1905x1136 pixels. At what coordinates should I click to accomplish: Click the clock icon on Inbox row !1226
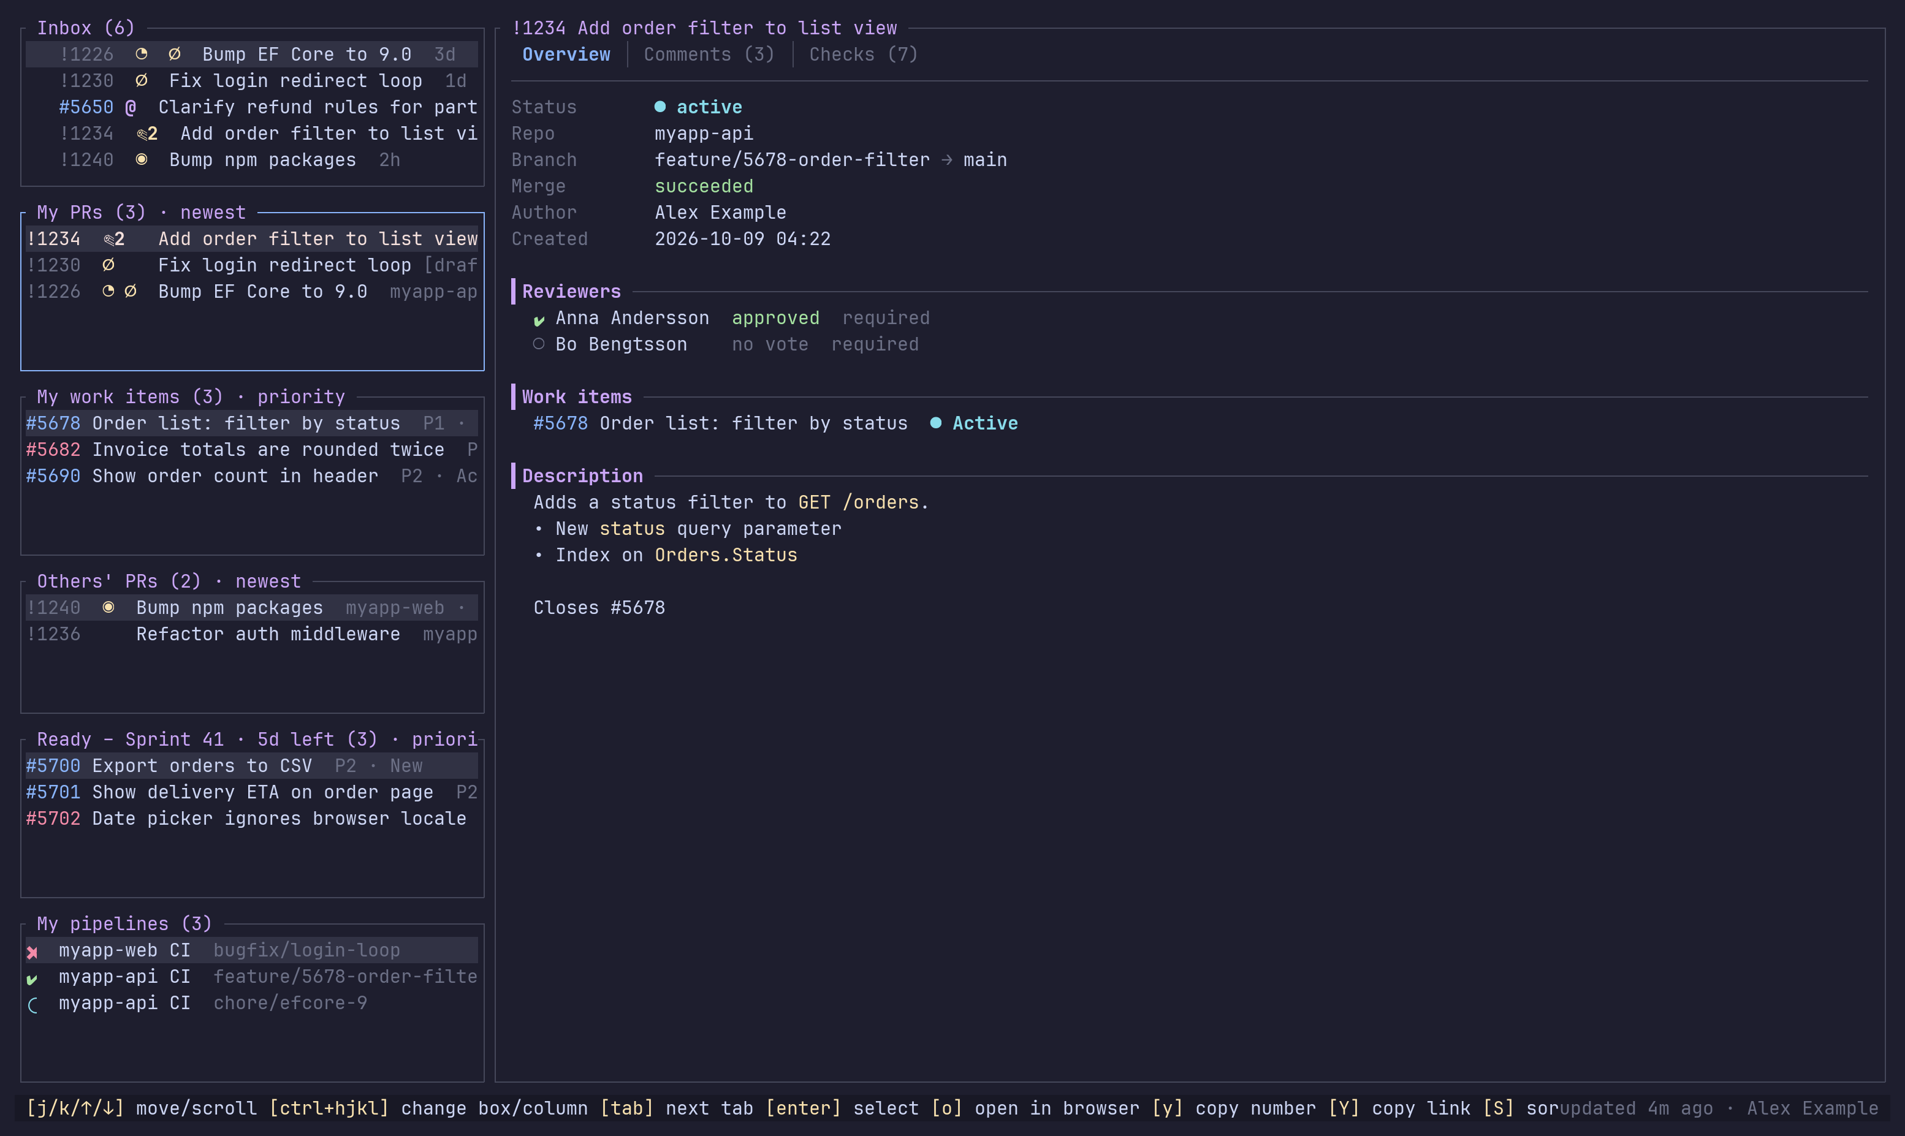(142, 55)
